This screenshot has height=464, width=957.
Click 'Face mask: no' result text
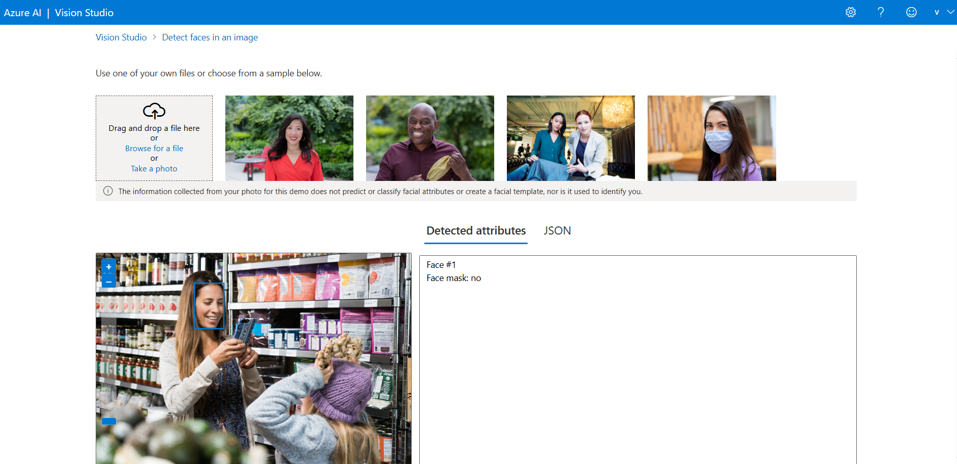pyautogui.click(x=454, y=278)
